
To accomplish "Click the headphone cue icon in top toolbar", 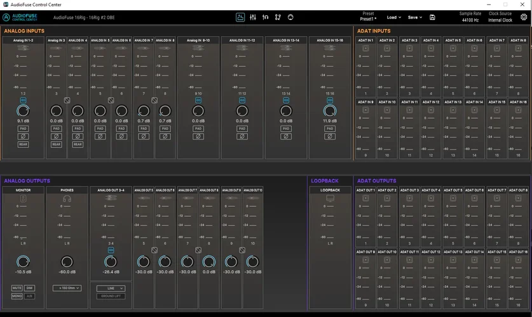I will point(265,17).
